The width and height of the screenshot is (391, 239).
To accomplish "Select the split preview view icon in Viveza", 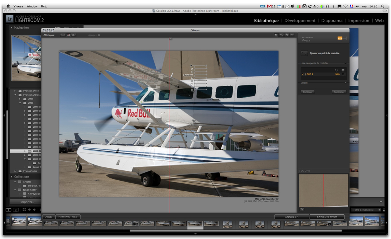I will click(x=68, y=35).
